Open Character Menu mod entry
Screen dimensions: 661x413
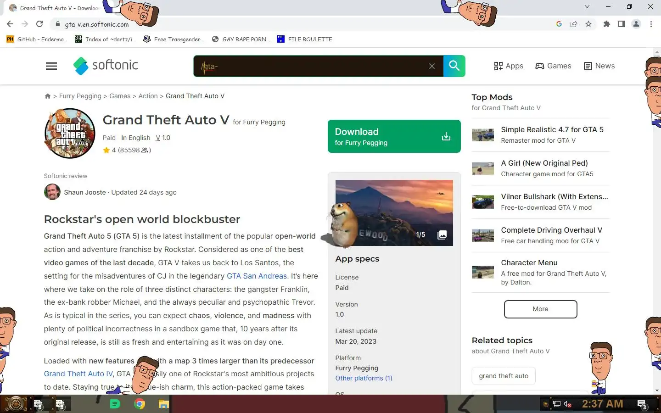coord(529,263)
